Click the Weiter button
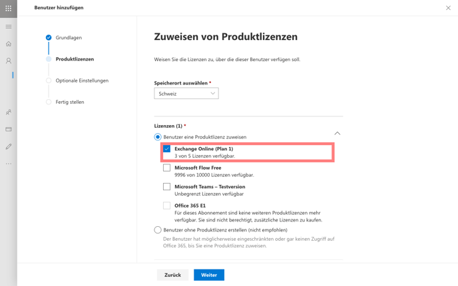 pos(209,275)
